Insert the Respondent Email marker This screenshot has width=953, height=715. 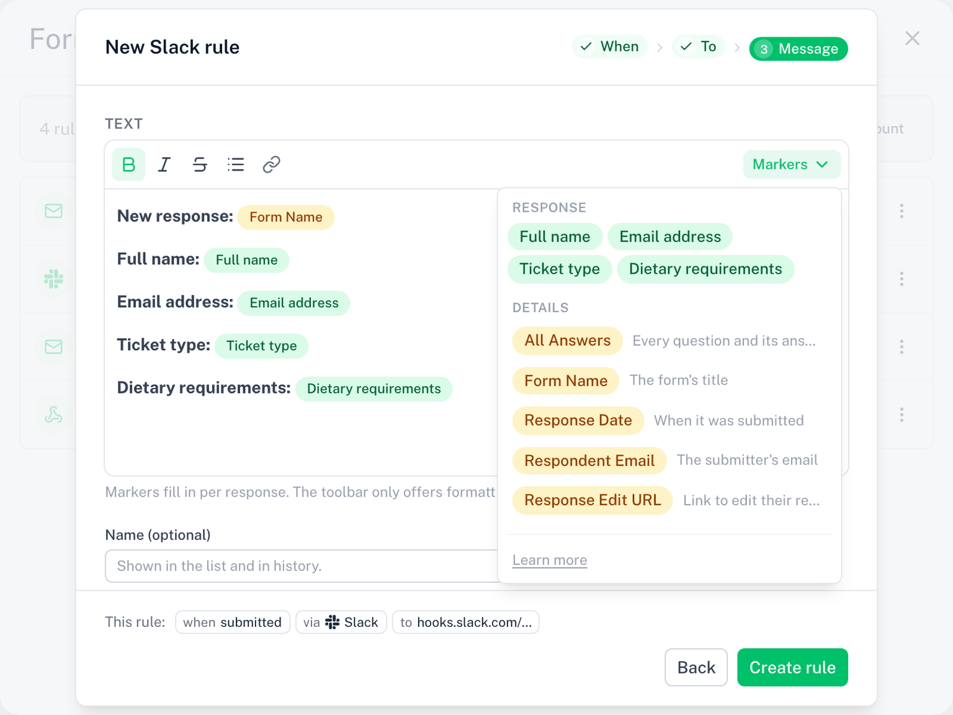pyautogui.click(x=589, y=461)
